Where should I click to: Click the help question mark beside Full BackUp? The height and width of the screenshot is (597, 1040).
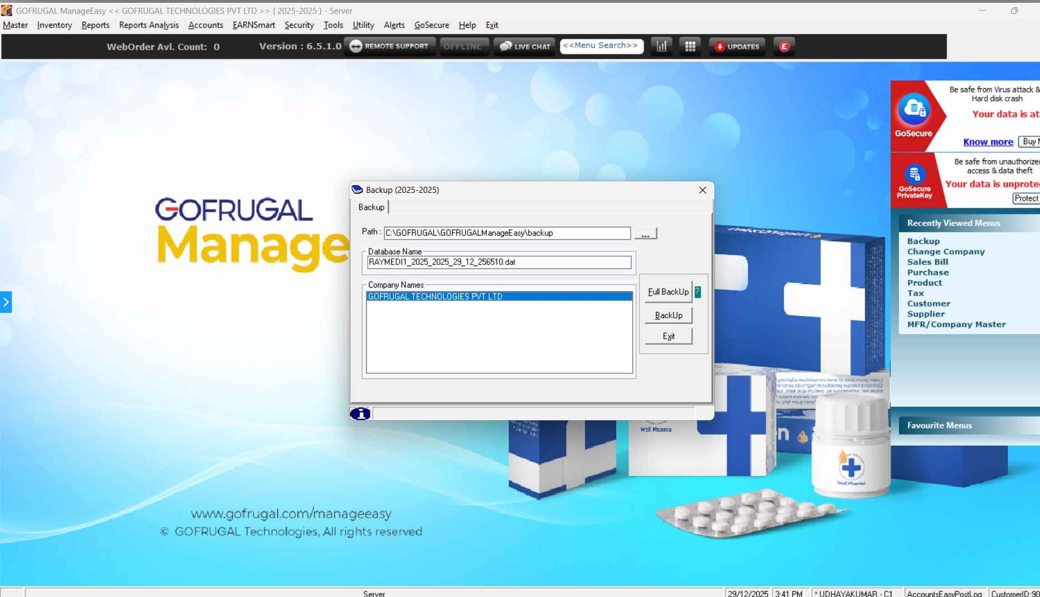[x=698, y=292]
